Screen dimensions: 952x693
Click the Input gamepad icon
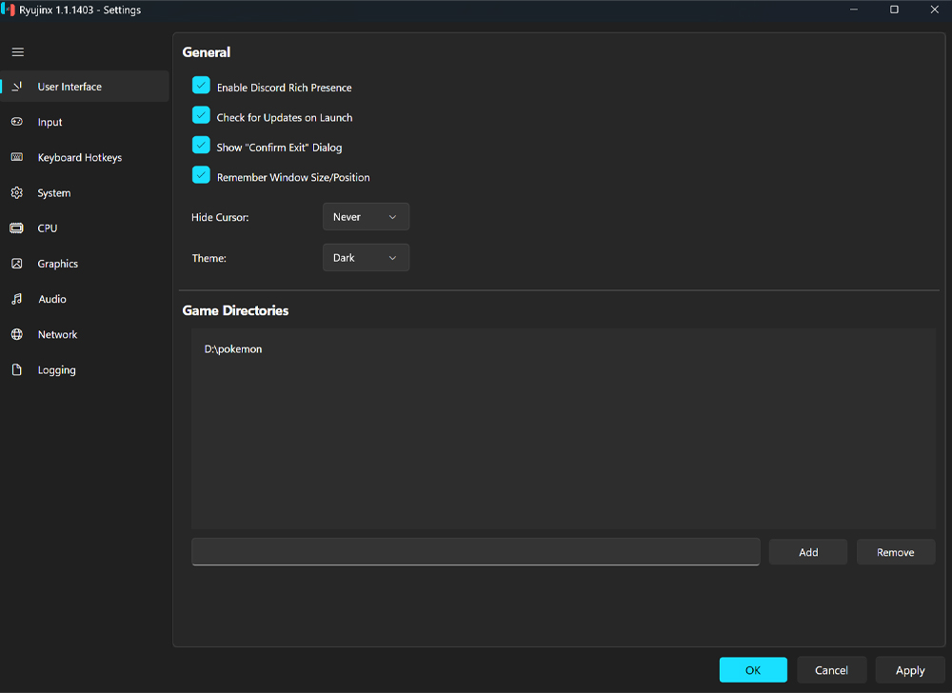(x=17, y=122)
